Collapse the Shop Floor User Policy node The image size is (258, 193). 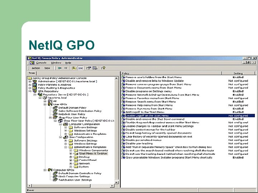tap(51, 118)
